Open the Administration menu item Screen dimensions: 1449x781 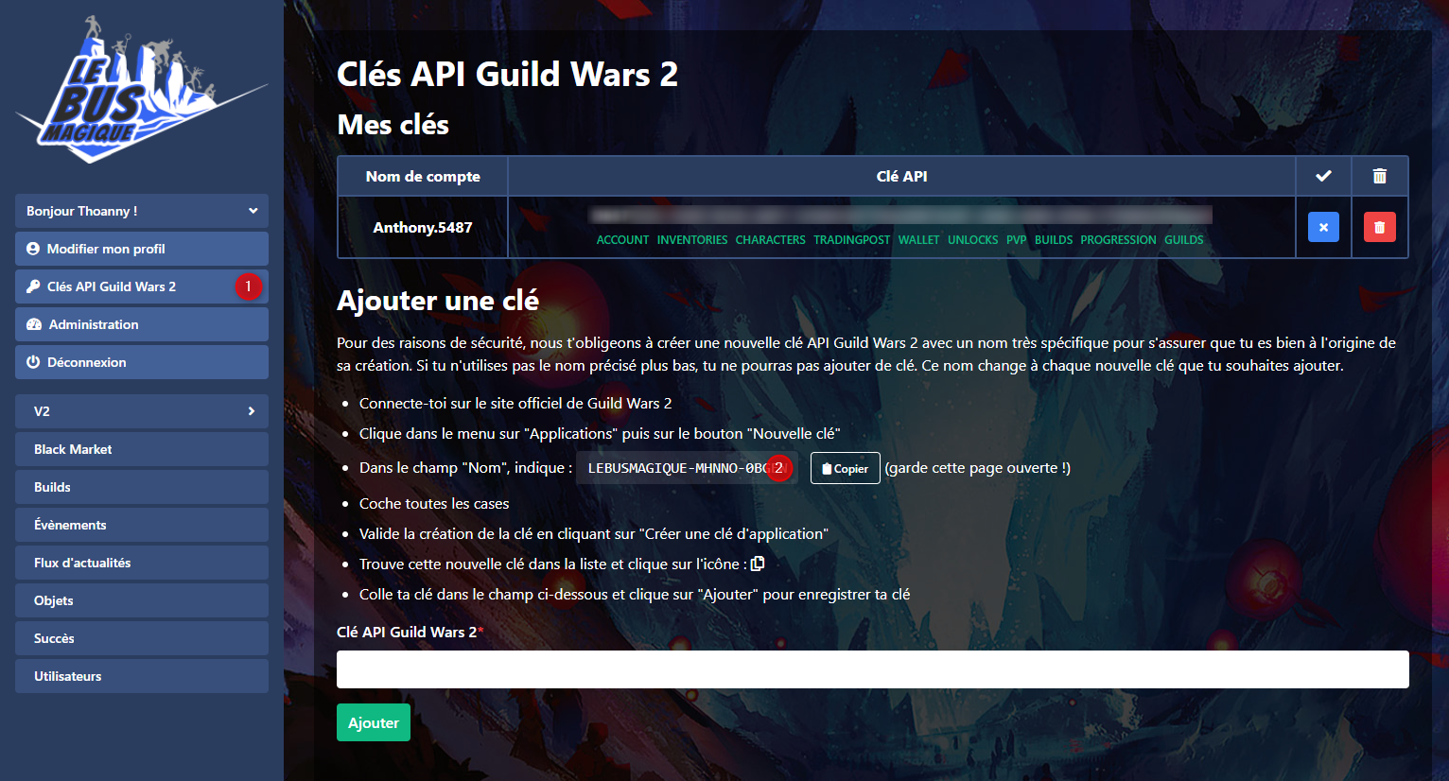pos(142,324)
